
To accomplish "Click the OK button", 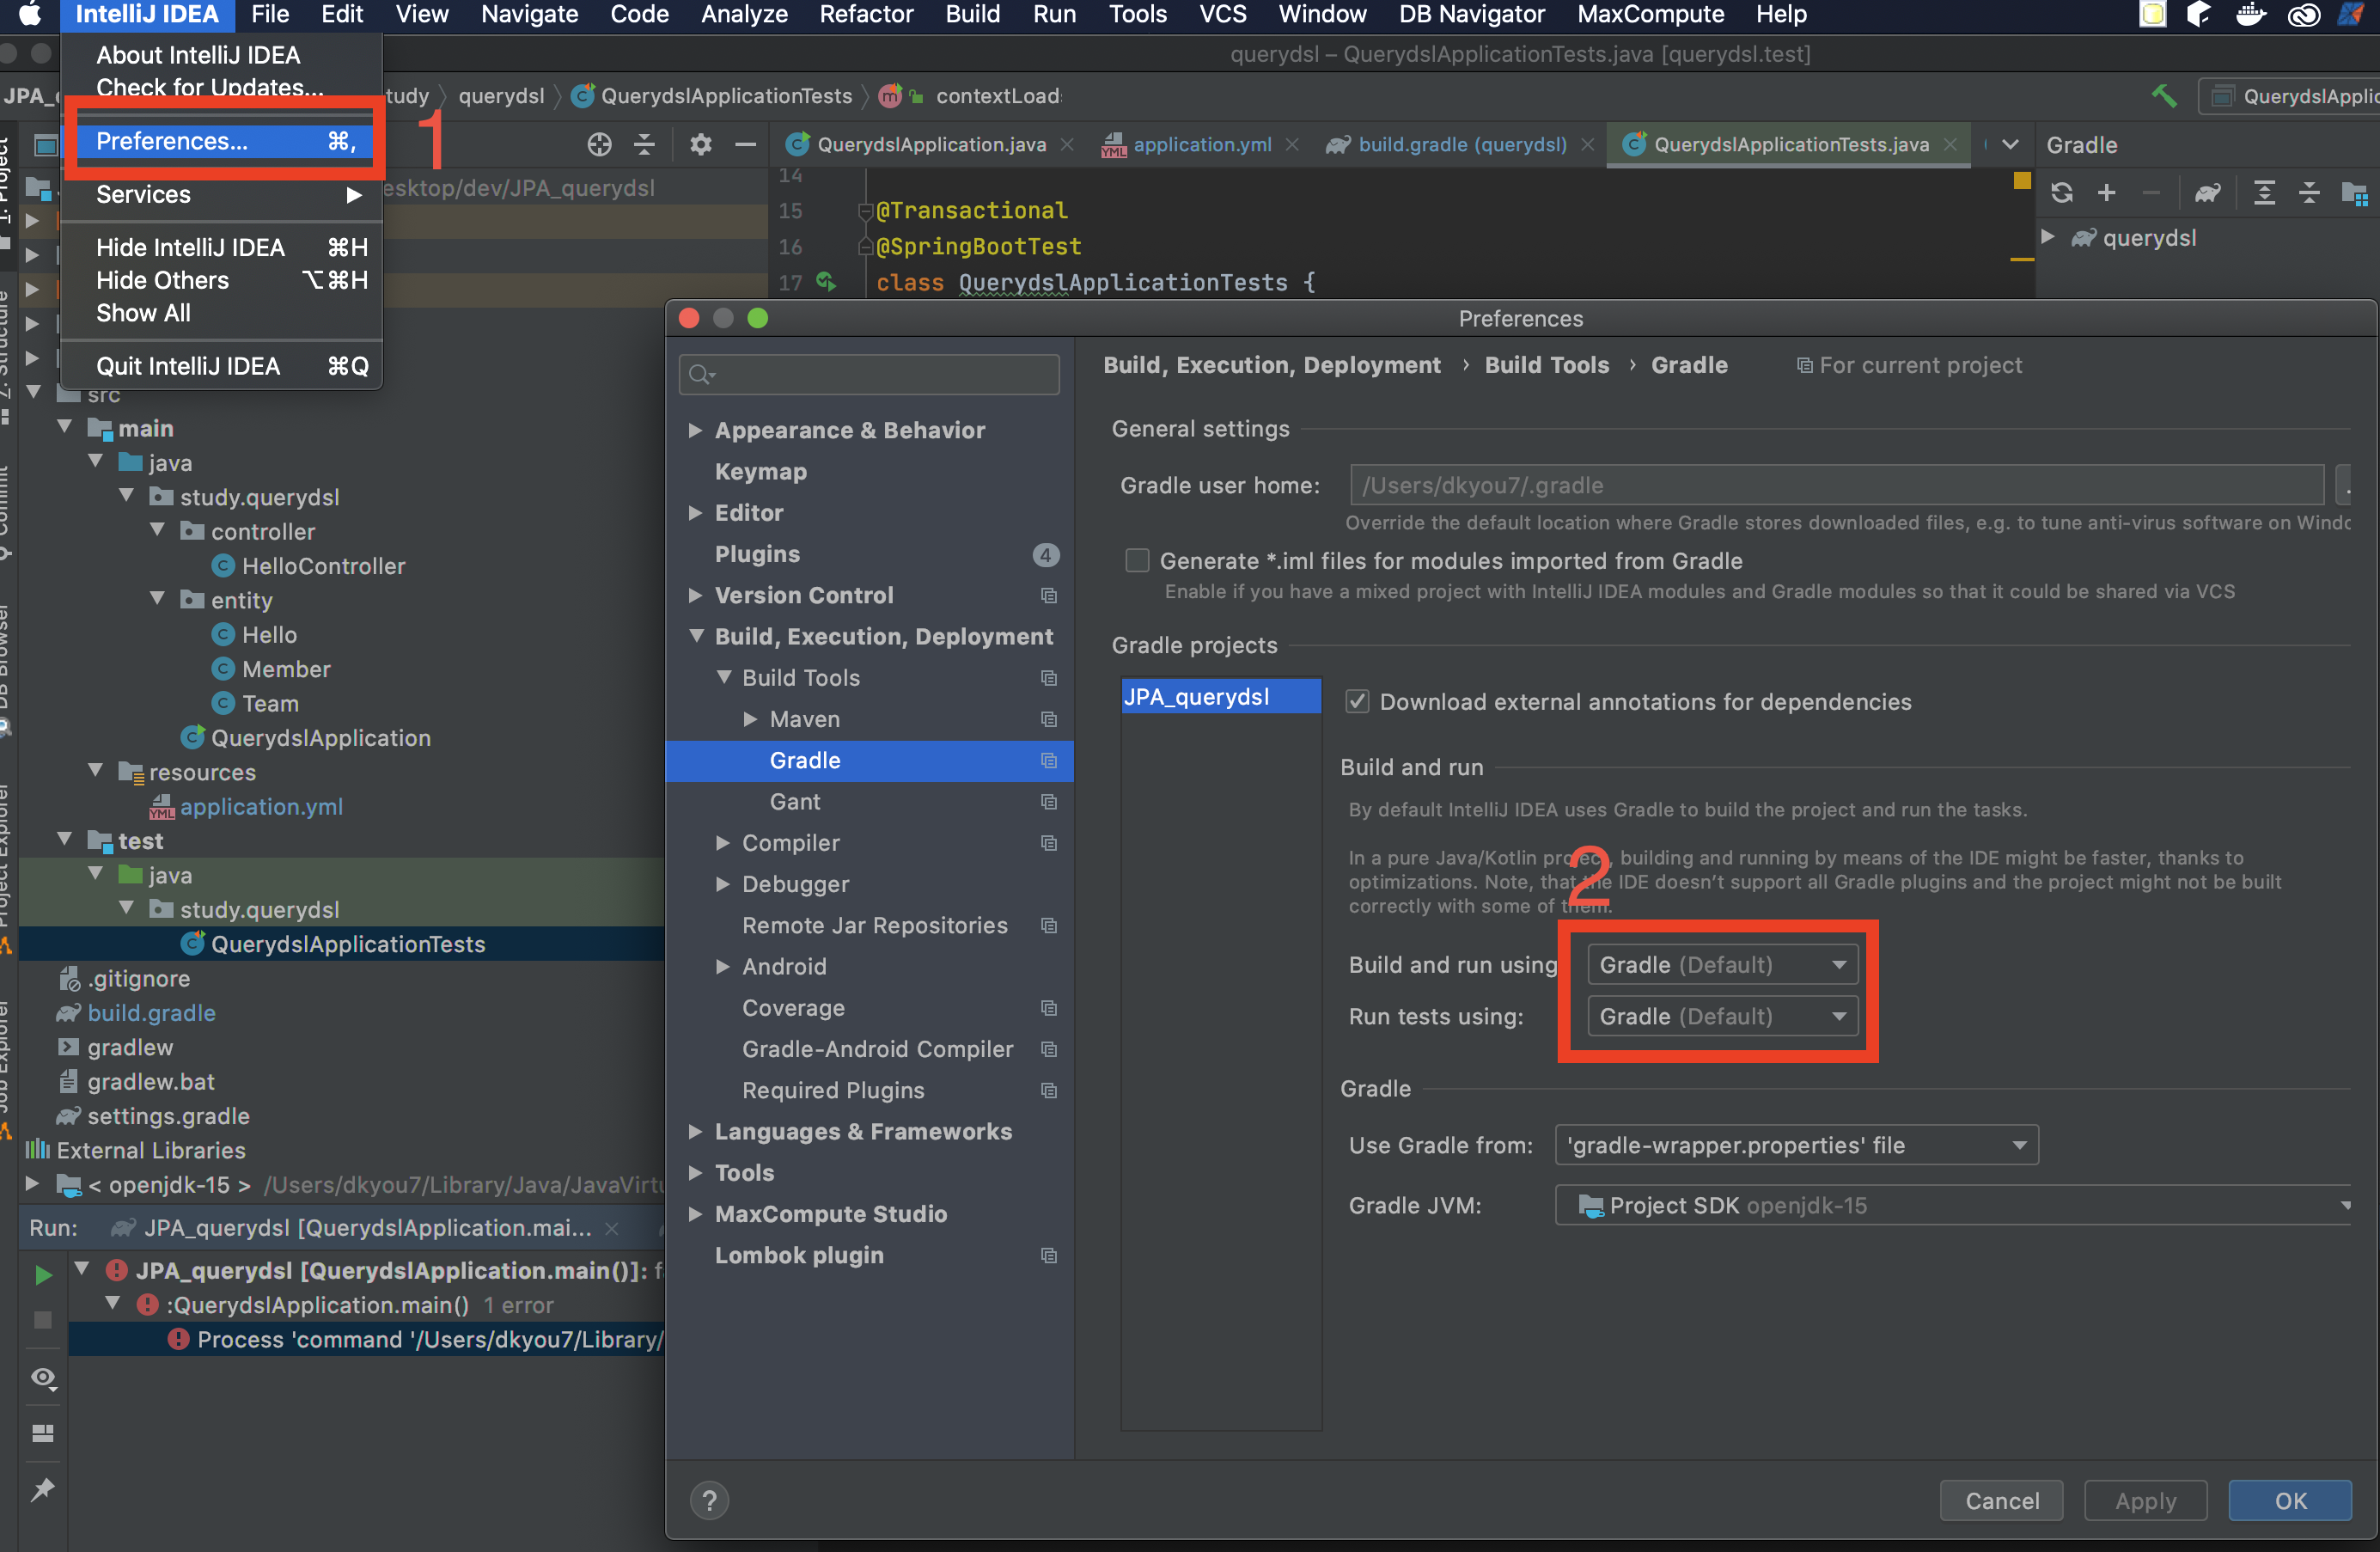I will [2289, 1500].
